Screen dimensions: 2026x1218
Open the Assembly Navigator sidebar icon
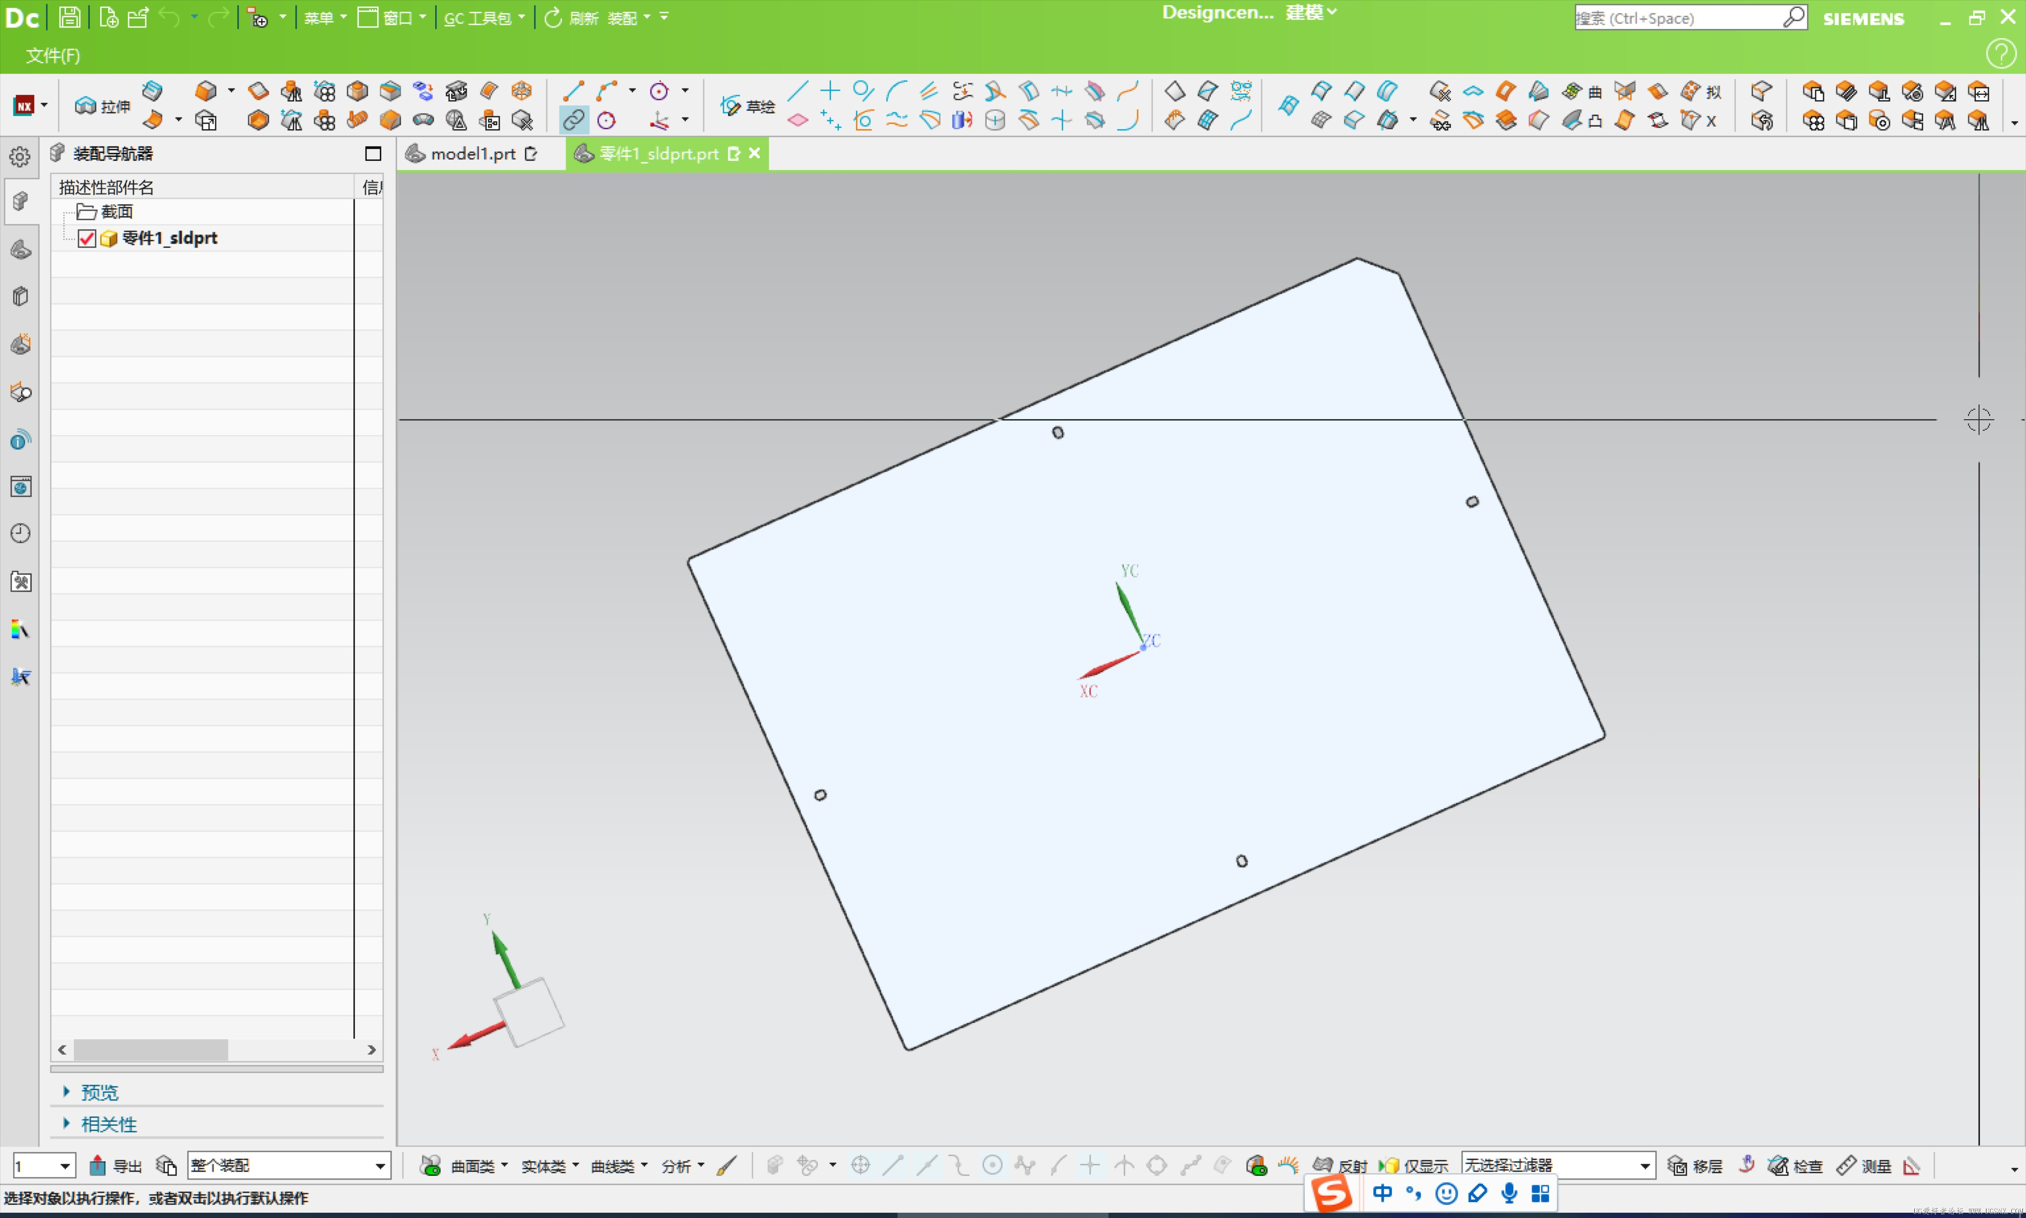[x=21, y=202]
